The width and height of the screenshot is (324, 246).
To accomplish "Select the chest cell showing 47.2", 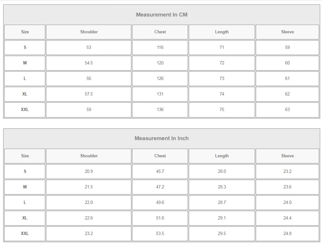I will [x=160, y=187].
